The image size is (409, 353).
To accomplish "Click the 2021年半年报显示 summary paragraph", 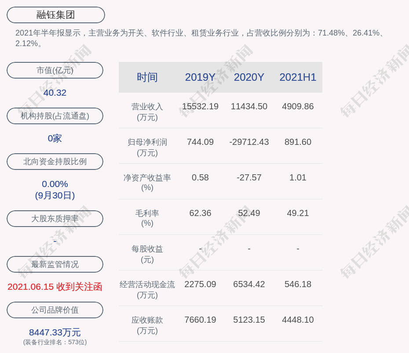I will [201, 38].
